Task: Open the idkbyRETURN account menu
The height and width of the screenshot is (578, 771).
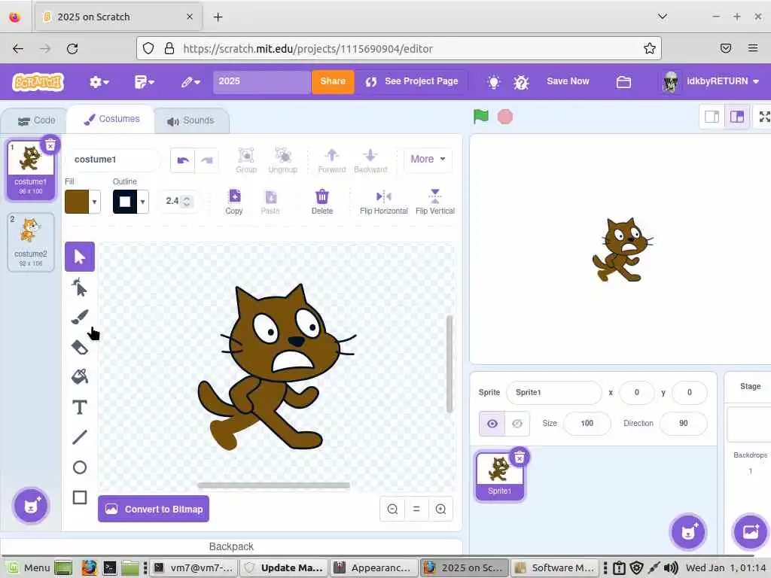Action: pos(711,81)
